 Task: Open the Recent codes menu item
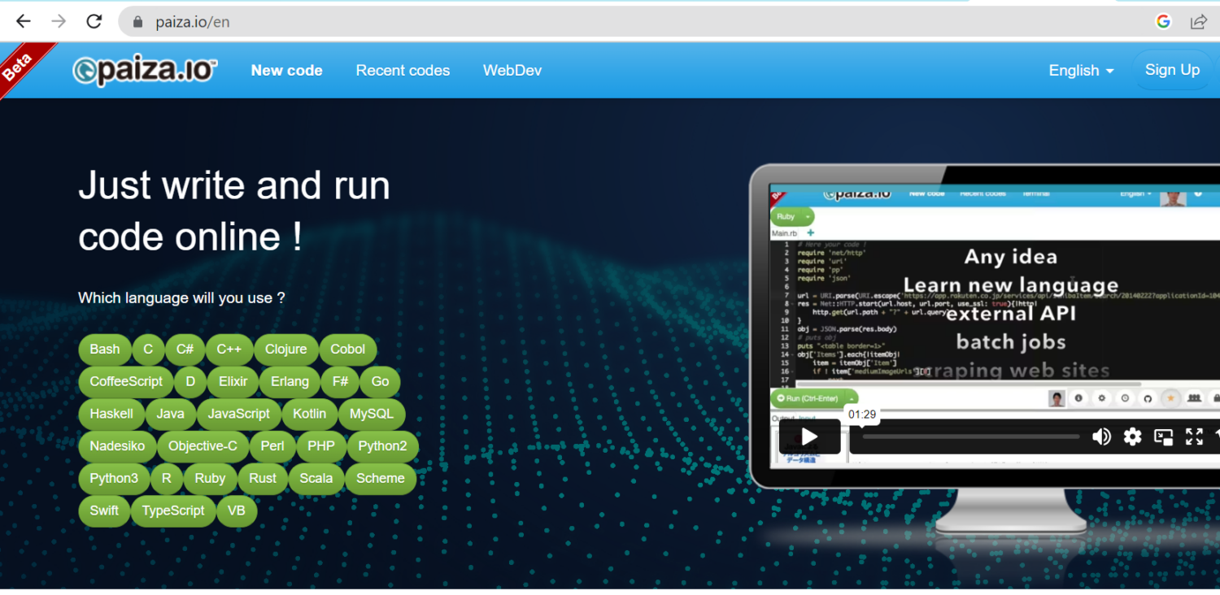[403, 71]
